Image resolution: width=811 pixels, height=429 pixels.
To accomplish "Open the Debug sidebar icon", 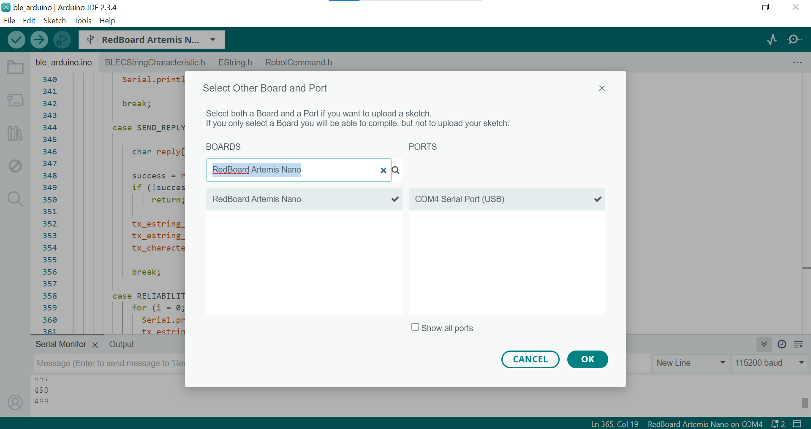I will point(15,166).
